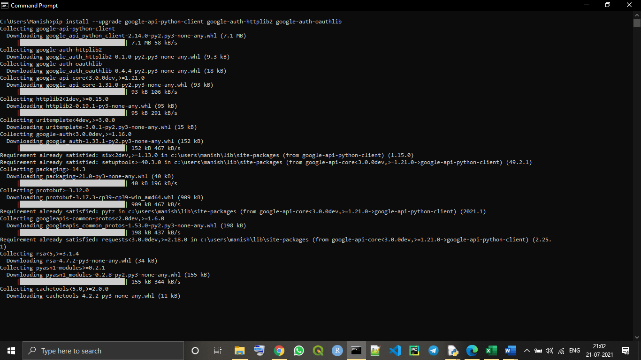Open Microsoft Word from the taskbar
The height and width of the screenshot is (360, 641).
coord(510,350)
